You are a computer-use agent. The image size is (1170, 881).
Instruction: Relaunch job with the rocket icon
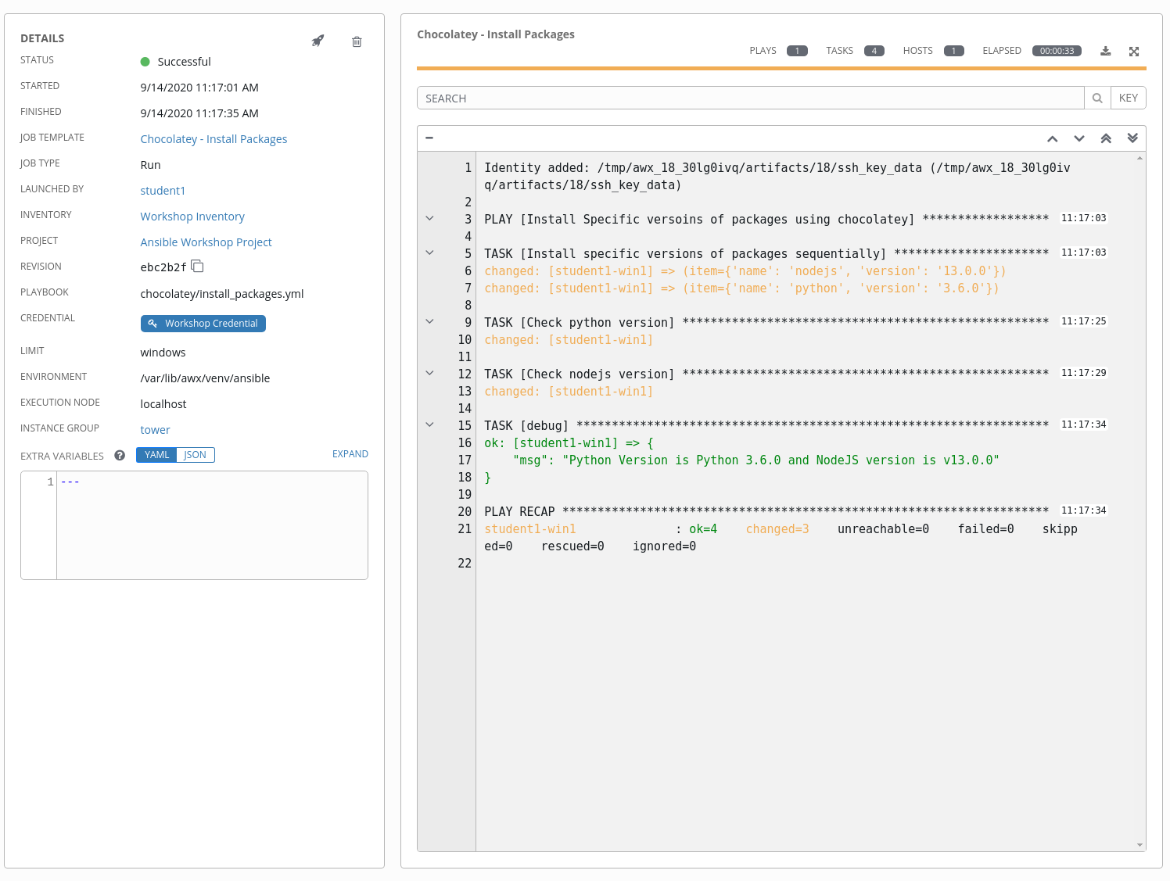point(318,41)
